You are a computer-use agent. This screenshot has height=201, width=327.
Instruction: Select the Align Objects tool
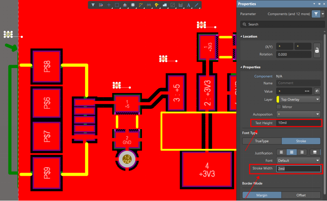coord(125,5)
